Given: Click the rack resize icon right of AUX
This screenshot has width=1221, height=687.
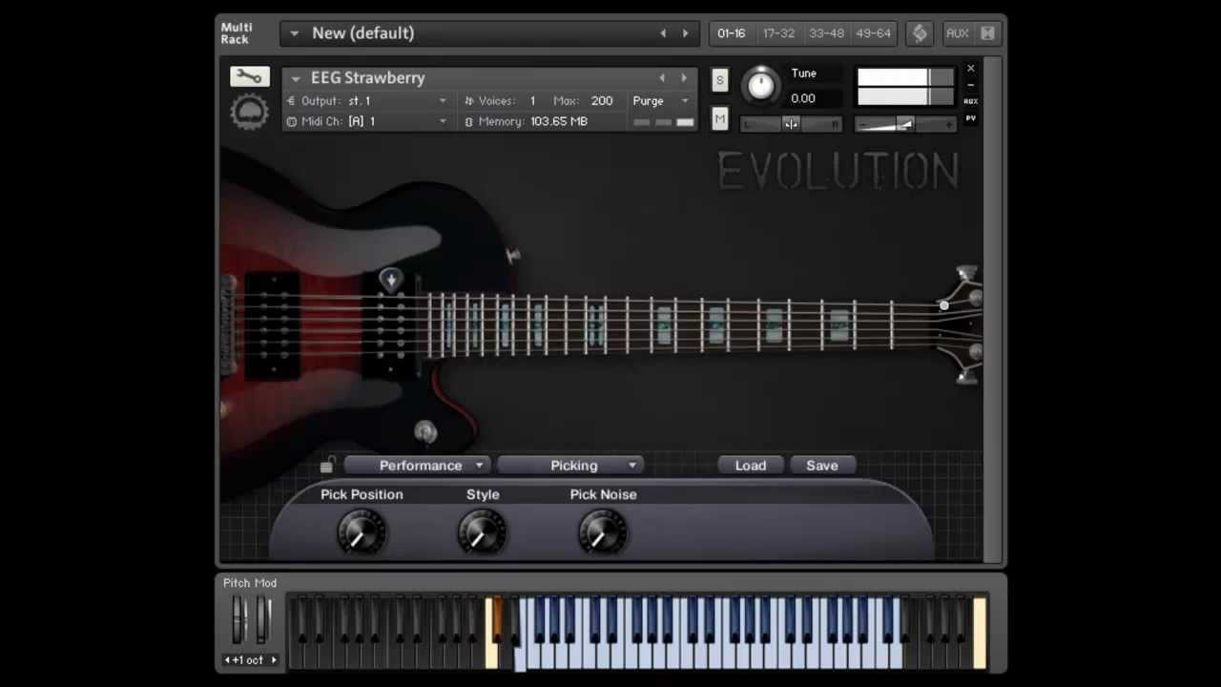Looking at the screenshot, I should click(987, 33).
